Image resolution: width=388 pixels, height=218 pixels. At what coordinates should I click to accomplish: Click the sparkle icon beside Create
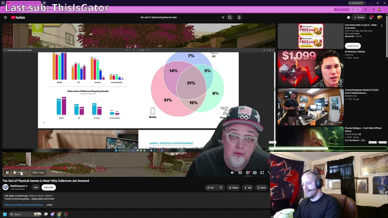tap(349, 17)
